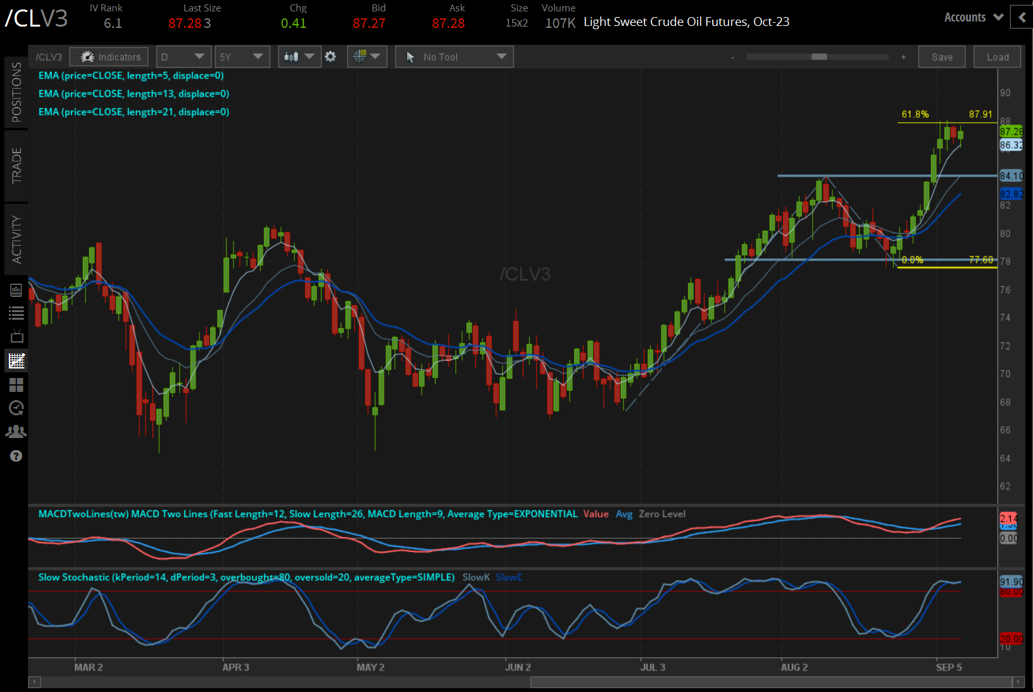This screenshot has width=1033, height=692.
Task: Click the MACD 2.14 value label
Action: tap(1008, 518)
